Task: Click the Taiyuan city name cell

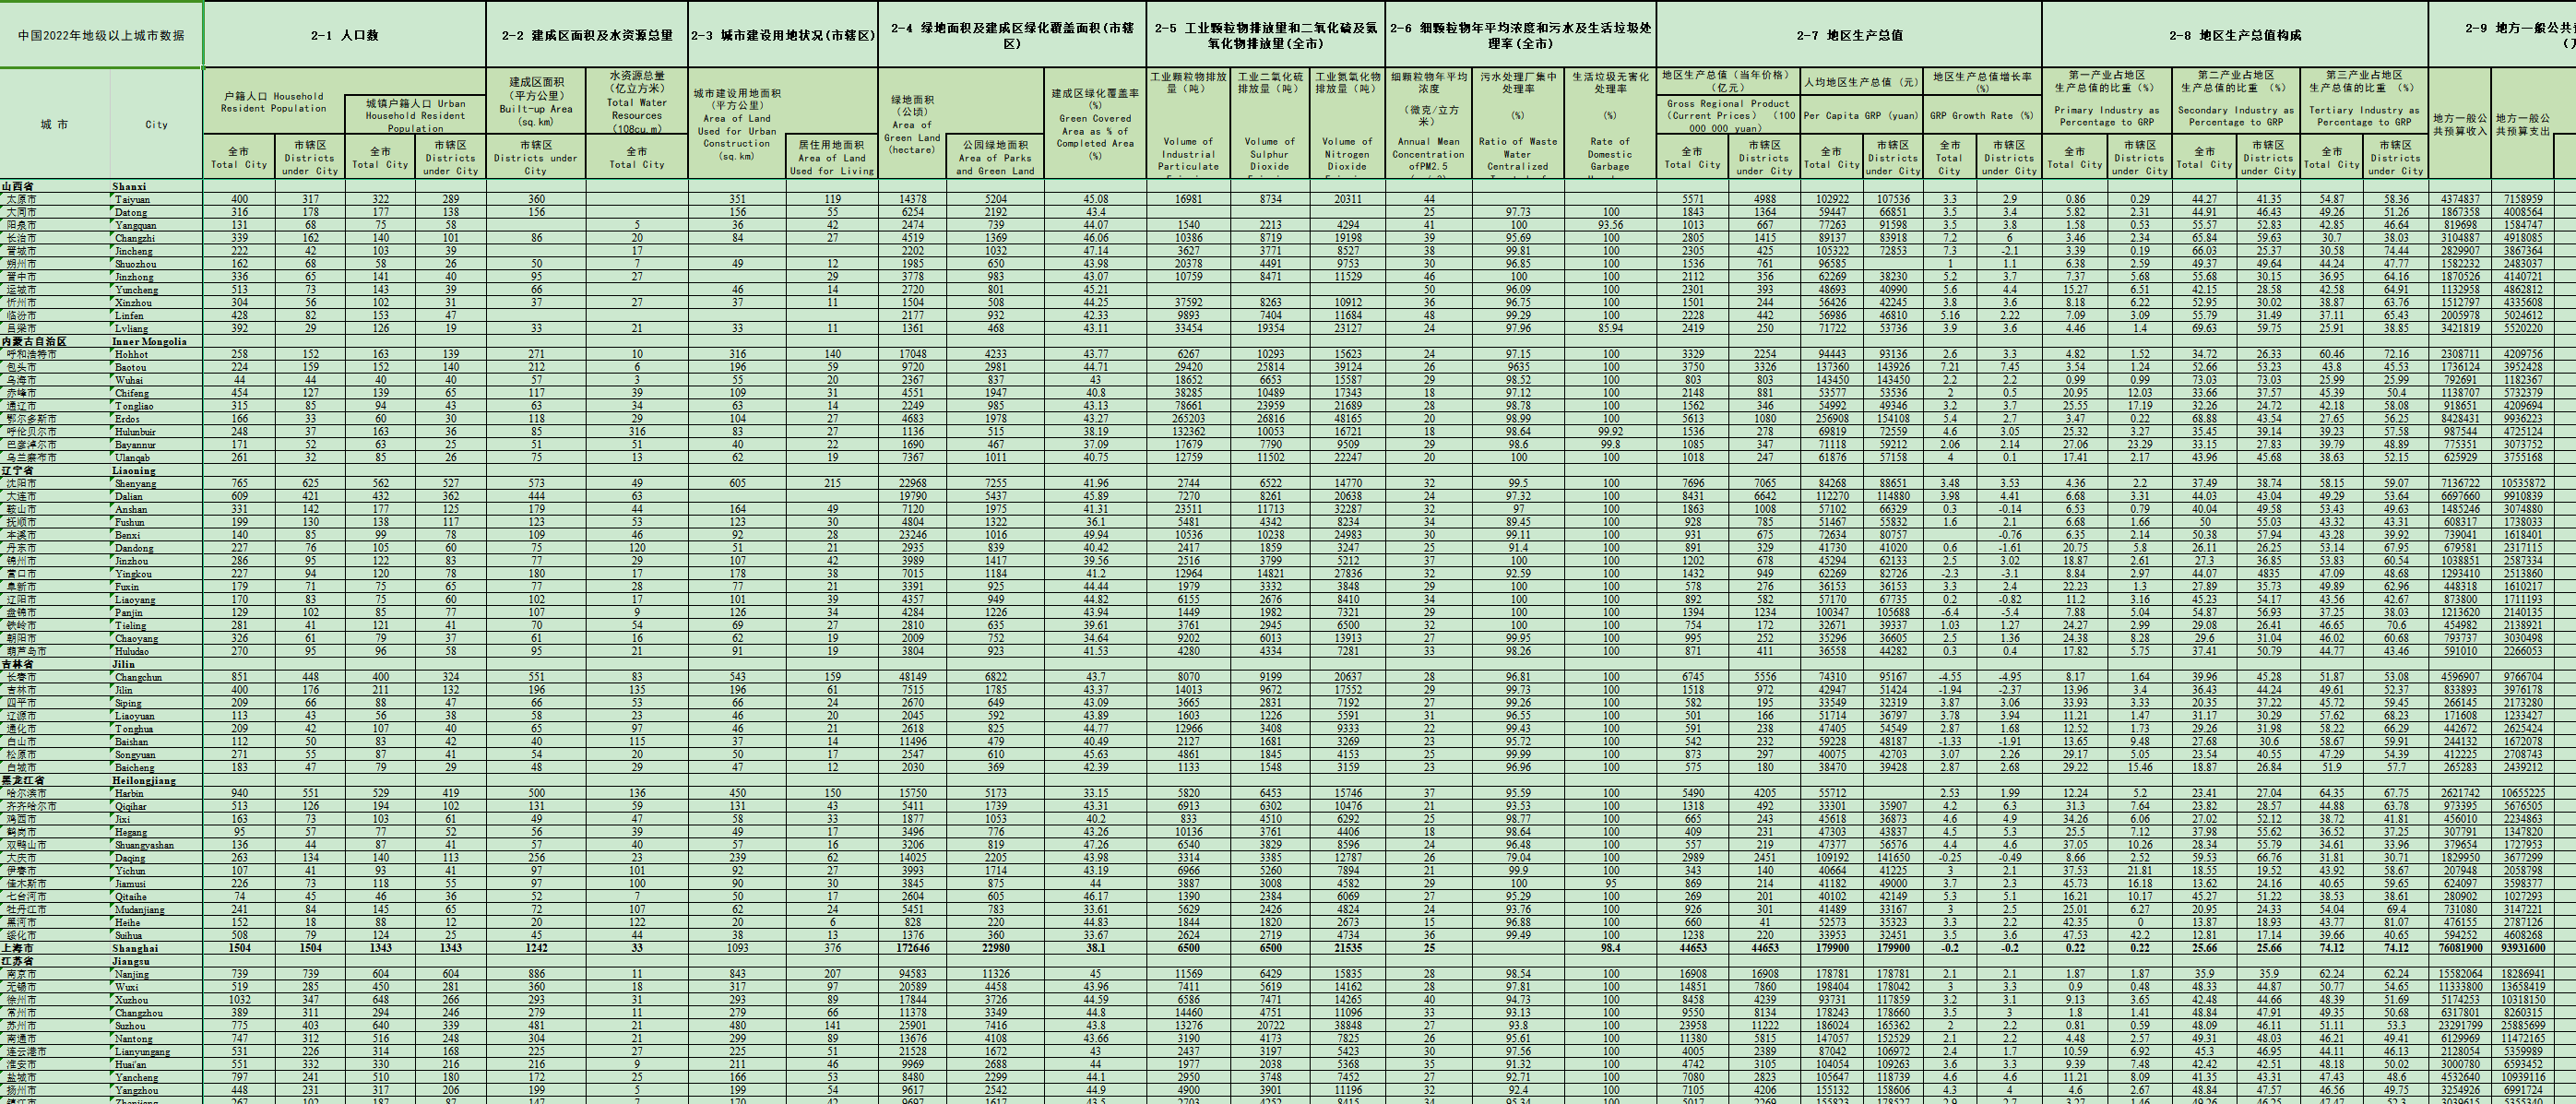Action: pyautogui.click(x=132, y=199)
